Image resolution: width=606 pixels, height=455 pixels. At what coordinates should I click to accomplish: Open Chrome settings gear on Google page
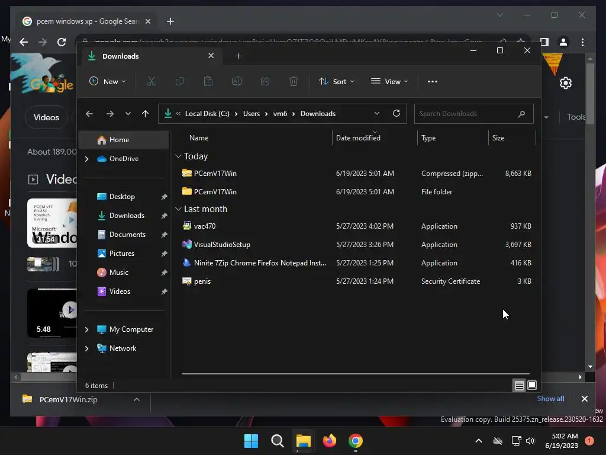[x=565, y=82]
